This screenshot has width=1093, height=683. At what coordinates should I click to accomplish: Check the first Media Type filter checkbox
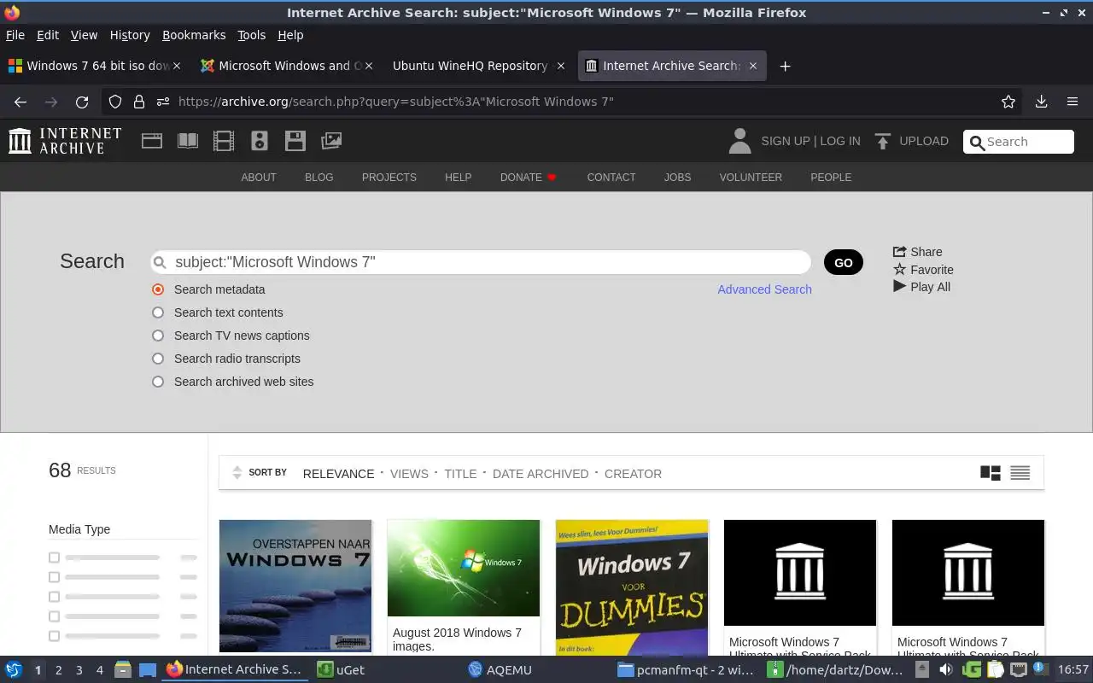54,557
